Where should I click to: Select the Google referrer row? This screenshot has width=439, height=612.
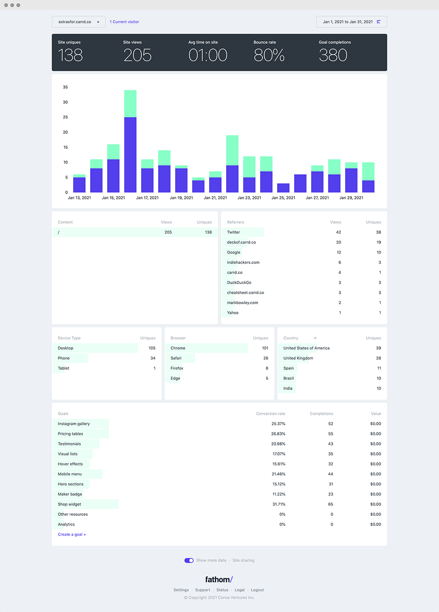[304, 252]
